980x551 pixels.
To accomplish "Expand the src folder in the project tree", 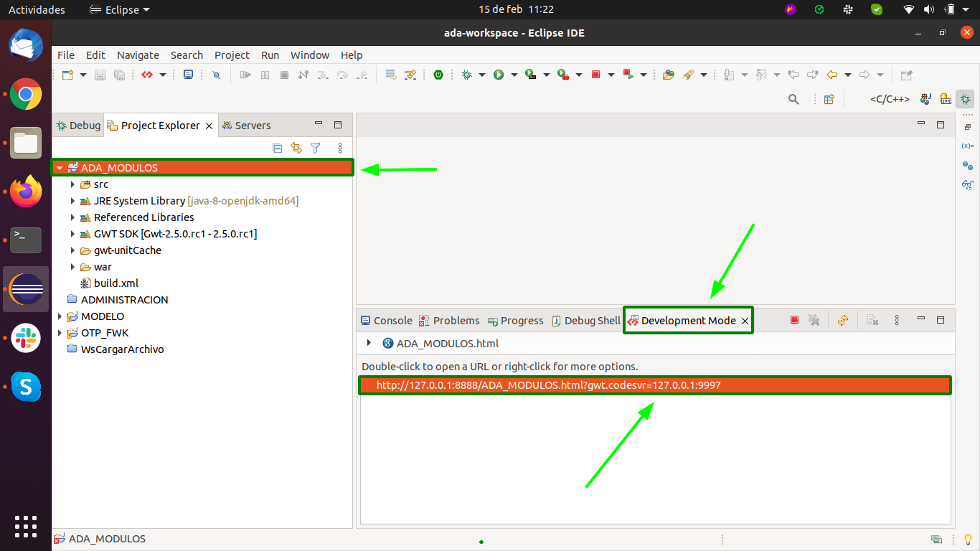I will coord(72,184).
